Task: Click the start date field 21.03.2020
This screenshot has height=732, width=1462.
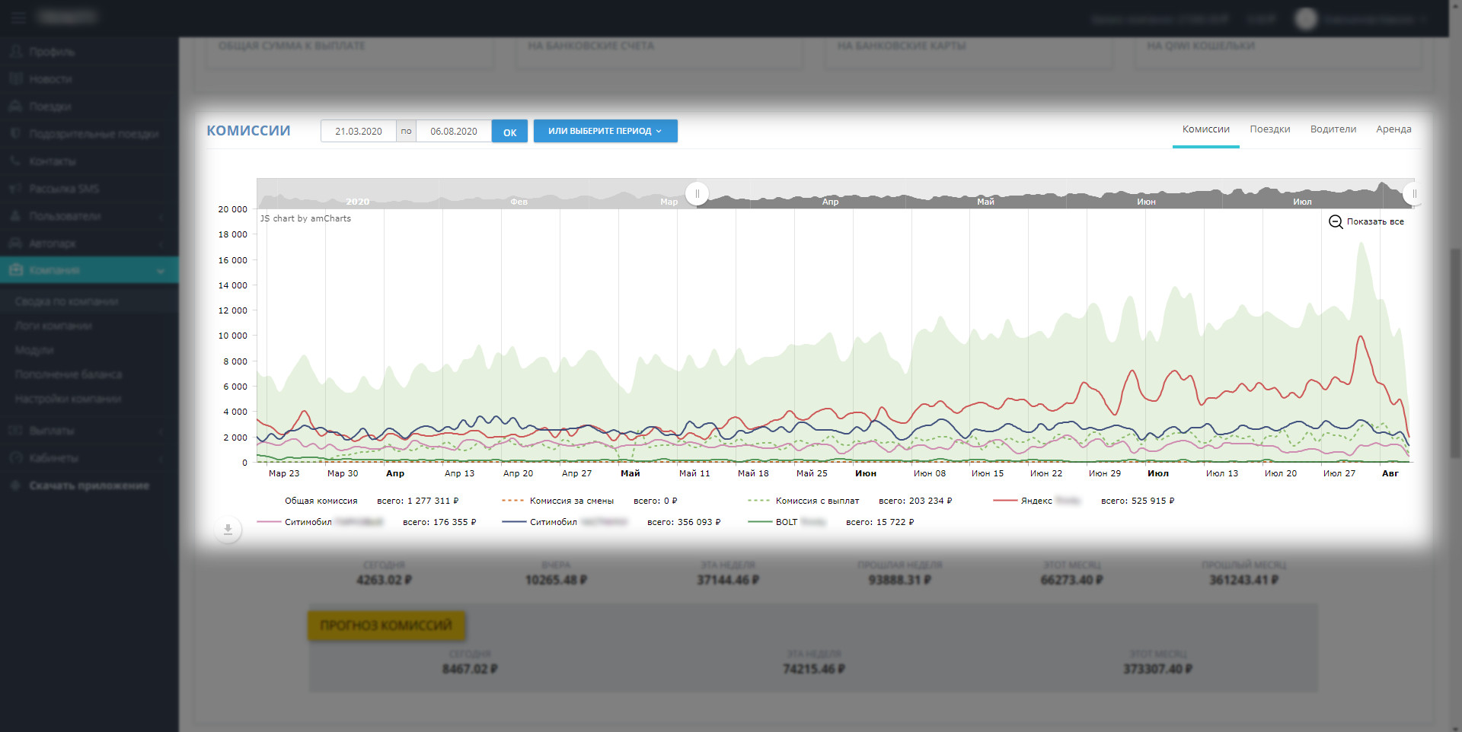Action: [358, 132]
